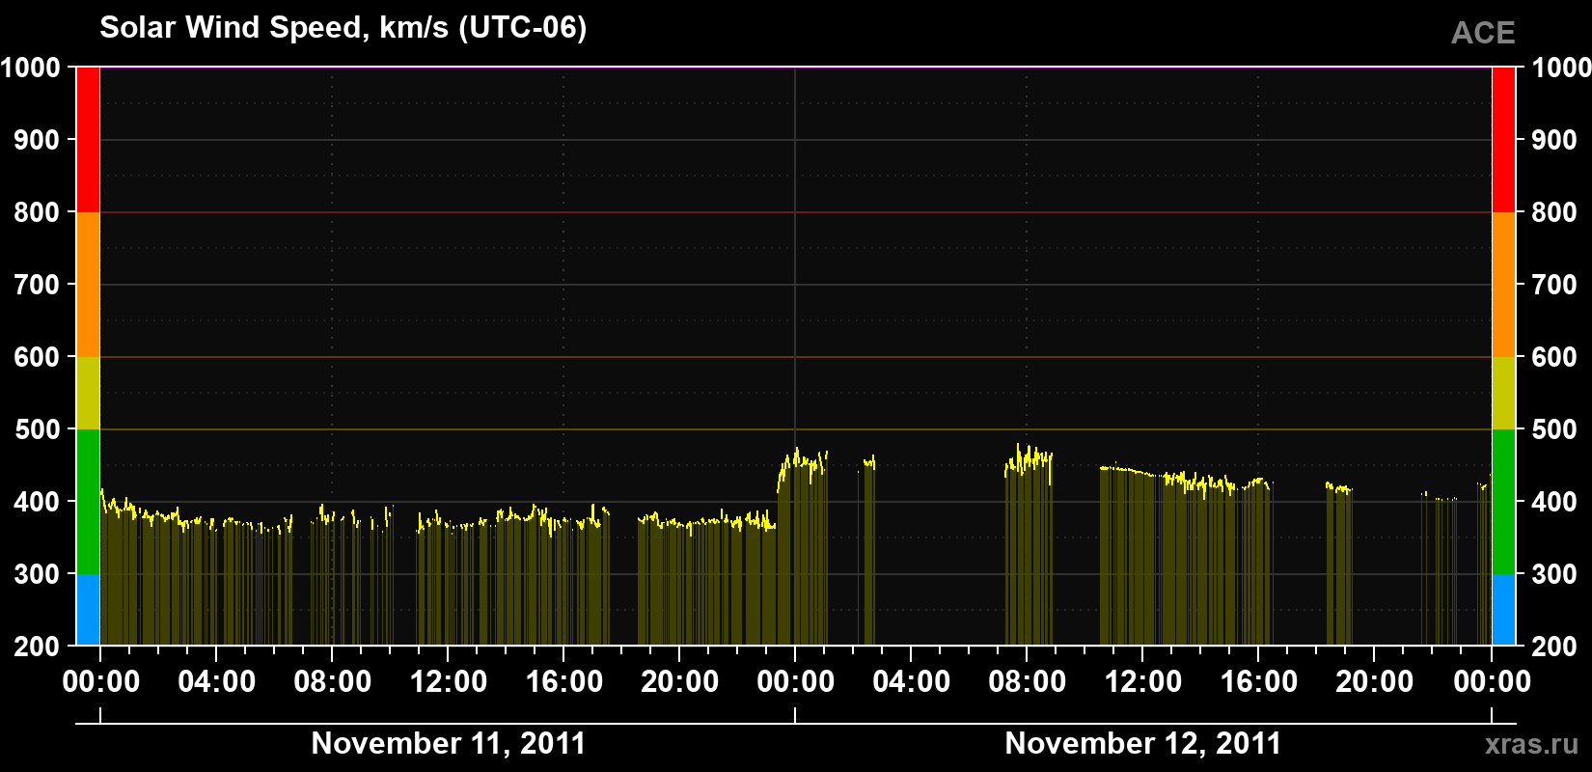1592x772 pixels.
Task: Click the 600 label on left axis
Action: (x=38, y=357)
